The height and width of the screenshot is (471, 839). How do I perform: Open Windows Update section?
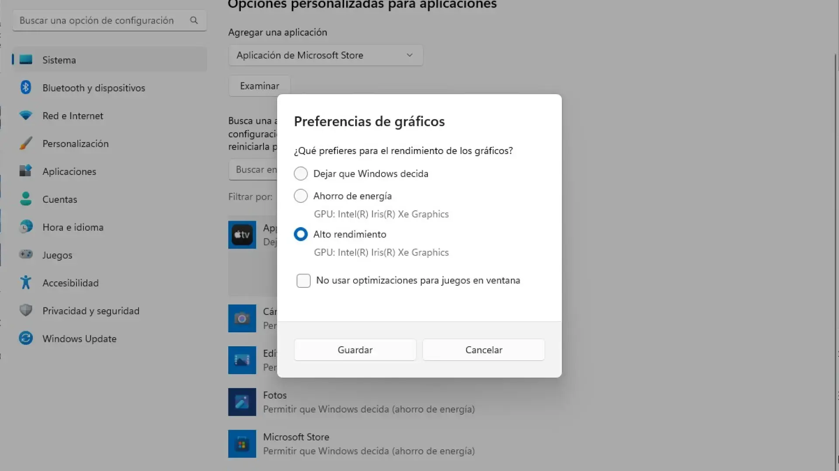point(79,338)
